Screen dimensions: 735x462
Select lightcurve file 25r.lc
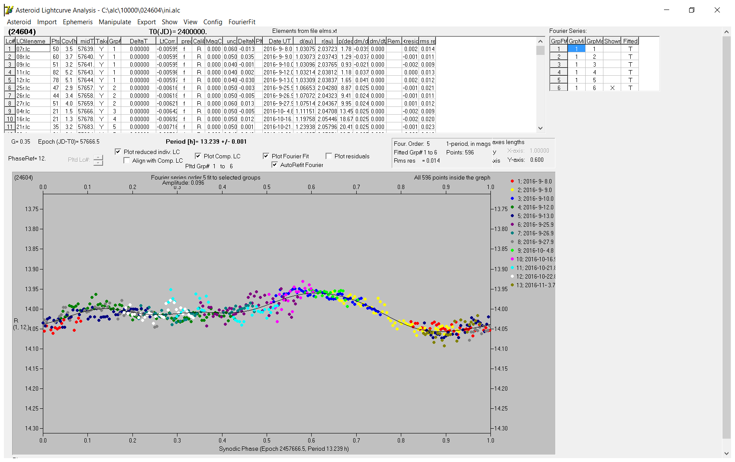coord(33,88)
